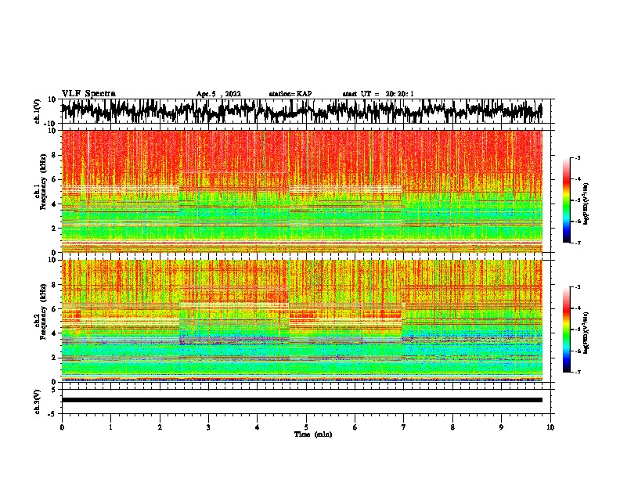Click time axis tick label "0"
Image resolution: width=620 pixels, height=479 pixels.
[62, 427]
